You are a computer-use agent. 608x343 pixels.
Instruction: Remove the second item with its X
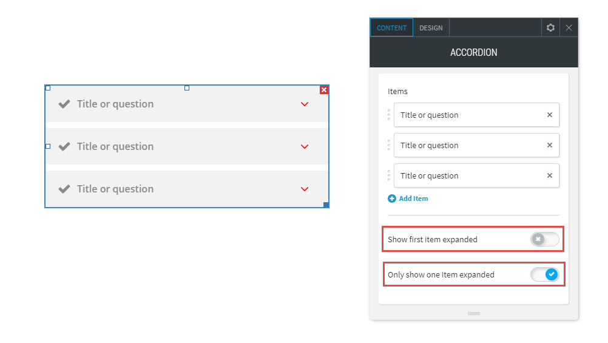[550, 145]
